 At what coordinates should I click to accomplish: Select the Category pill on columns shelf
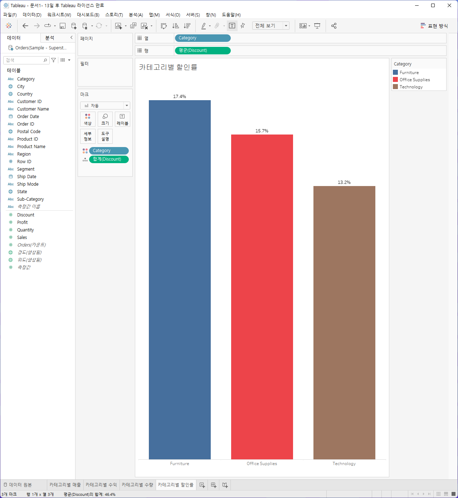[x=203, y=38]
